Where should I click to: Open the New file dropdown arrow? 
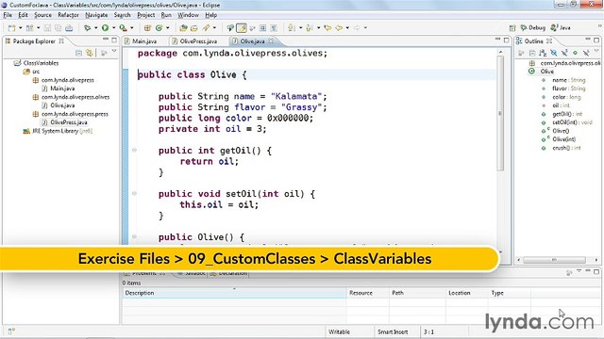[20, 28]
